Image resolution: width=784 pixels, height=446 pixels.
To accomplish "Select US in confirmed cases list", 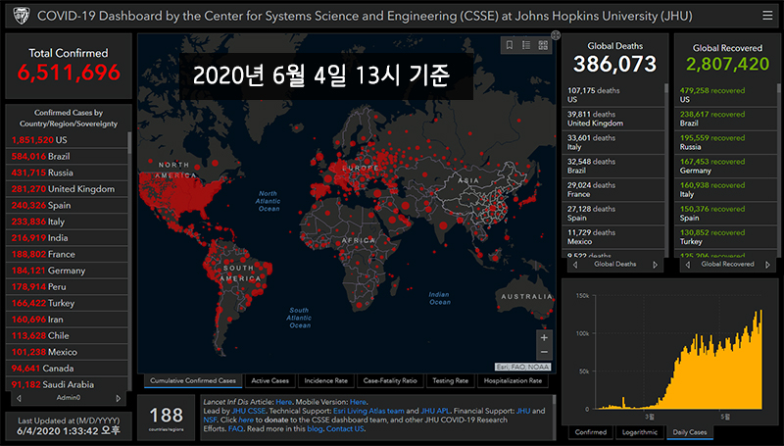I will point(67,140).
